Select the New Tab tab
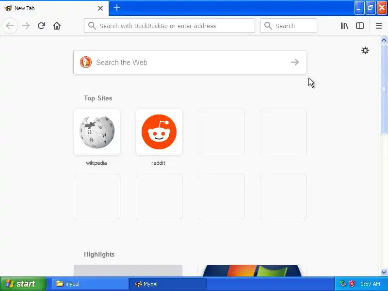The height and width of the screenshot is (291, 388). (x=54, y=8)
